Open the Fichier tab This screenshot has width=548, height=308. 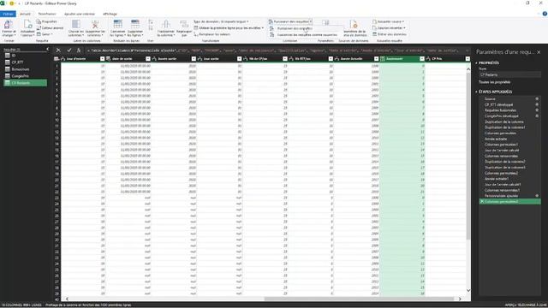click(8, 14)
